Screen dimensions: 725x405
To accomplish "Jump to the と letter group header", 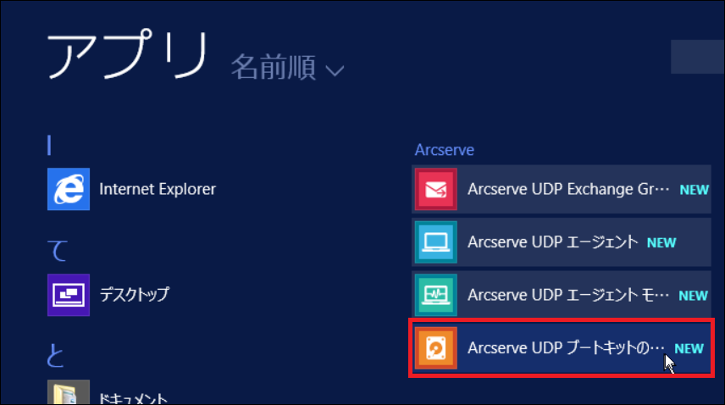I will point(56,356).
